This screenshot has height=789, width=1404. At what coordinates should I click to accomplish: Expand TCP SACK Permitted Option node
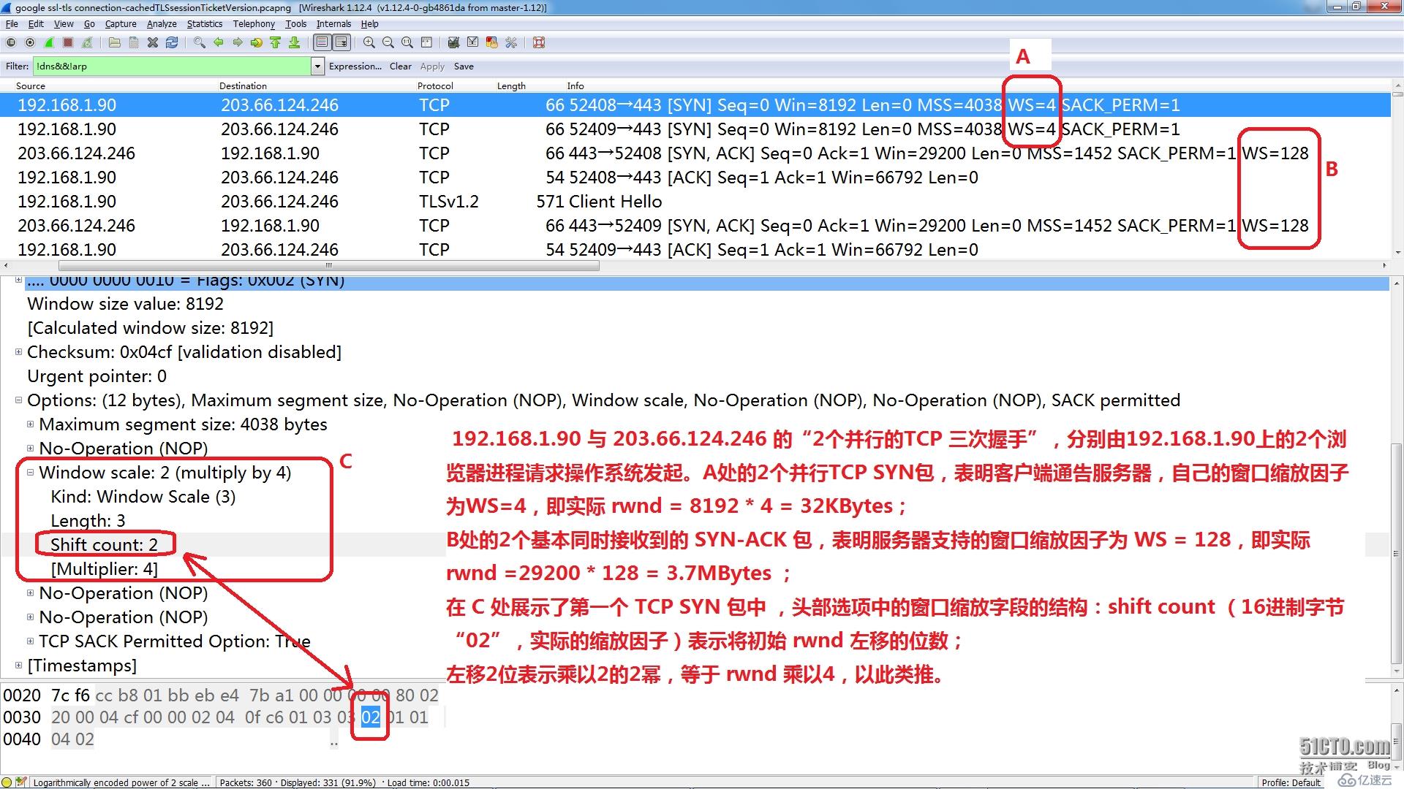point(30,641)
